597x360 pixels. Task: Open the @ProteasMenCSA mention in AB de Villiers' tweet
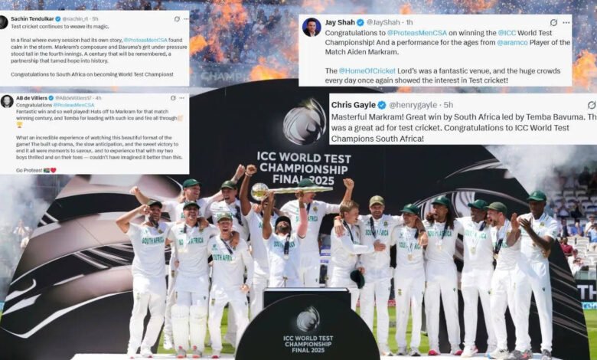click(x=73, y=105)
